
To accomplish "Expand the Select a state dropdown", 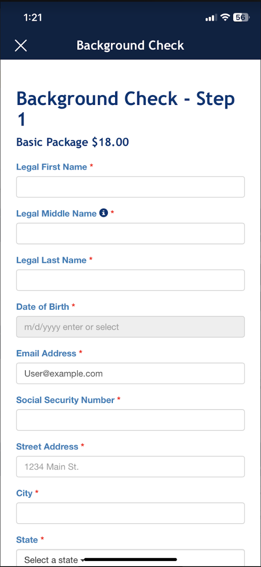I will (130, 558).
